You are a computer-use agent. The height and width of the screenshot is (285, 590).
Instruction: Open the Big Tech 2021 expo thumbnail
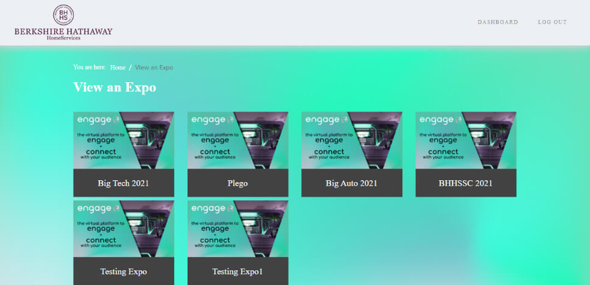(124, 141)
